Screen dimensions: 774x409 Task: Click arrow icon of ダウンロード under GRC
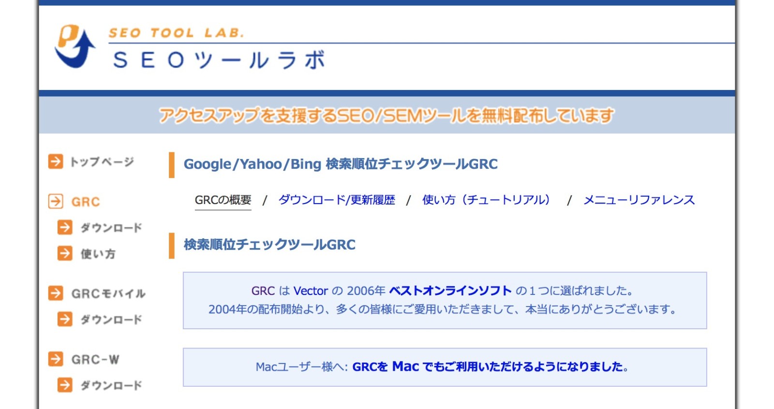[x=65, y=227]
